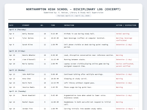Click the April 14 (Tuesday) group row
Image resolution: width=147 pixels, height=110 pixels.
click(x=73, y=91)
